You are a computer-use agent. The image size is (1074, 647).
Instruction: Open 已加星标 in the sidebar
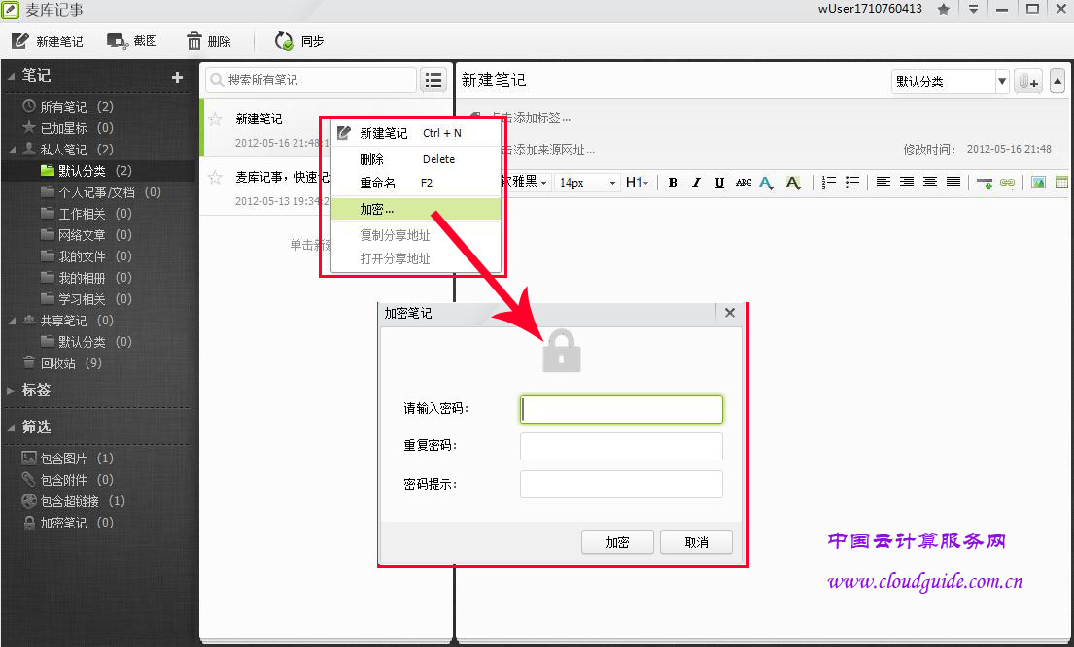coord(68,128)
